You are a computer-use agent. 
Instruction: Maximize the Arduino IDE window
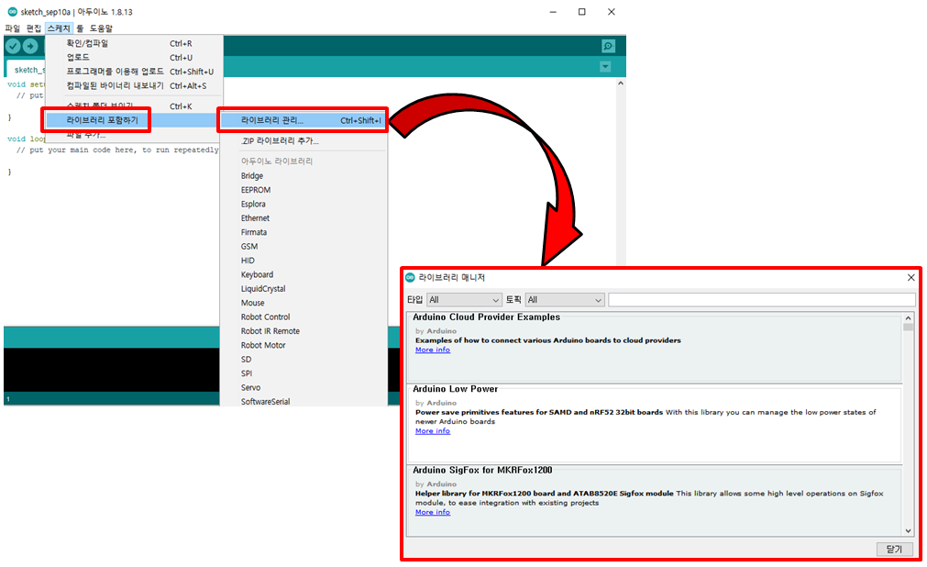[581, 12]
